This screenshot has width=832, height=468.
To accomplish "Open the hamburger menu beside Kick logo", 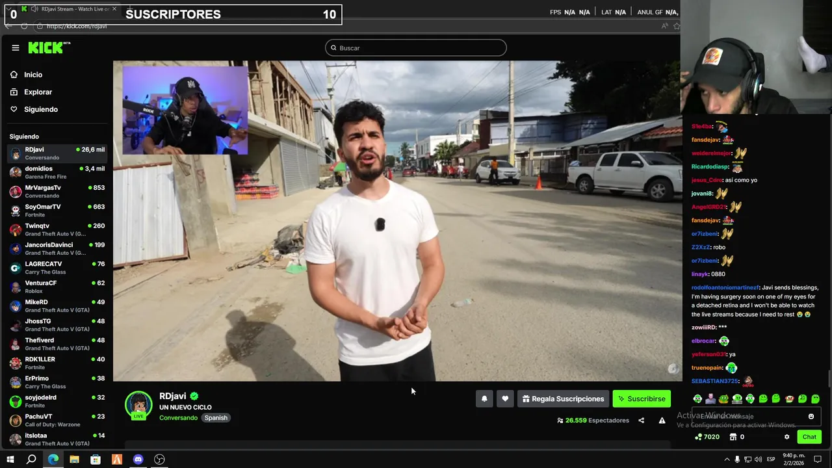I will [15, 47].
